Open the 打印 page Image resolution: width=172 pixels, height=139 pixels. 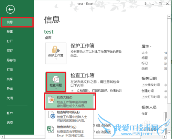(x=10, y=69)
